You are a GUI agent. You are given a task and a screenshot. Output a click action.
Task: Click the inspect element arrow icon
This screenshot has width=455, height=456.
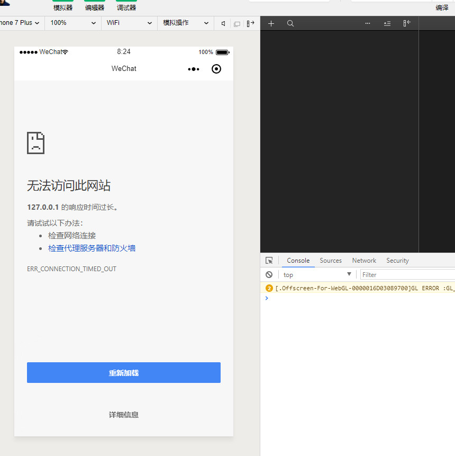[x=269, y=261]
